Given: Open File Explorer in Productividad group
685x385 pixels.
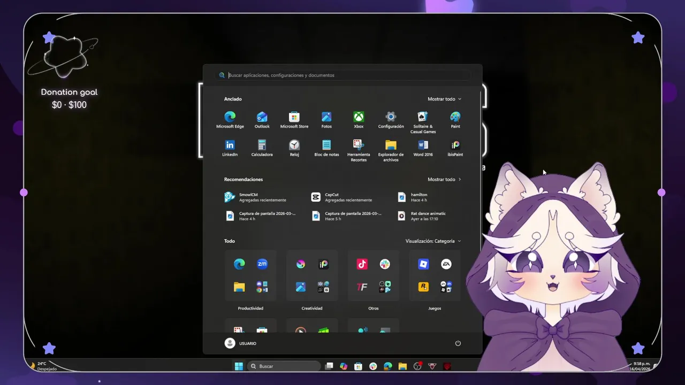Looking at the screenshot, I should coord(239,287).
